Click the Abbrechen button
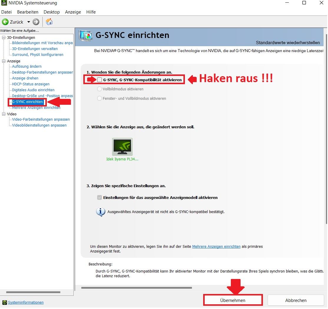Screen dimensions: 328x309 pos(296,300)
